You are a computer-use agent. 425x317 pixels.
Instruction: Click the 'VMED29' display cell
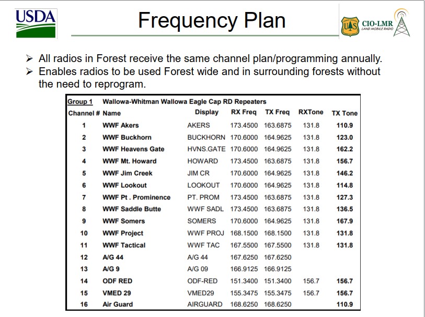point(201,293)
